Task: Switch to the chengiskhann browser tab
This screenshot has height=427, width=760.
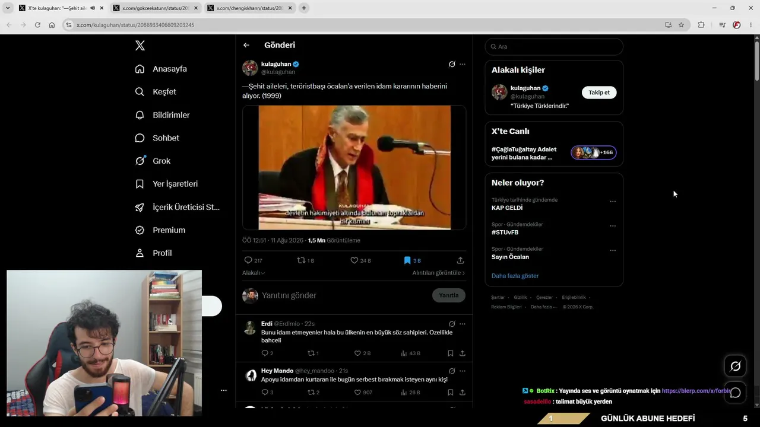Action: (x=249, y=8)
